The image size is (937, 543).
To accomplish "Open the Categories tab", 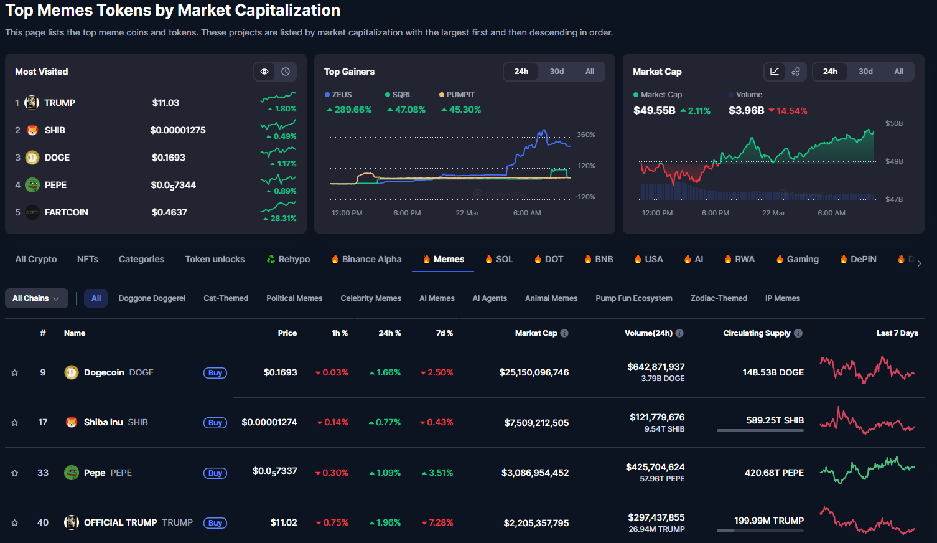I will point(141,259).
